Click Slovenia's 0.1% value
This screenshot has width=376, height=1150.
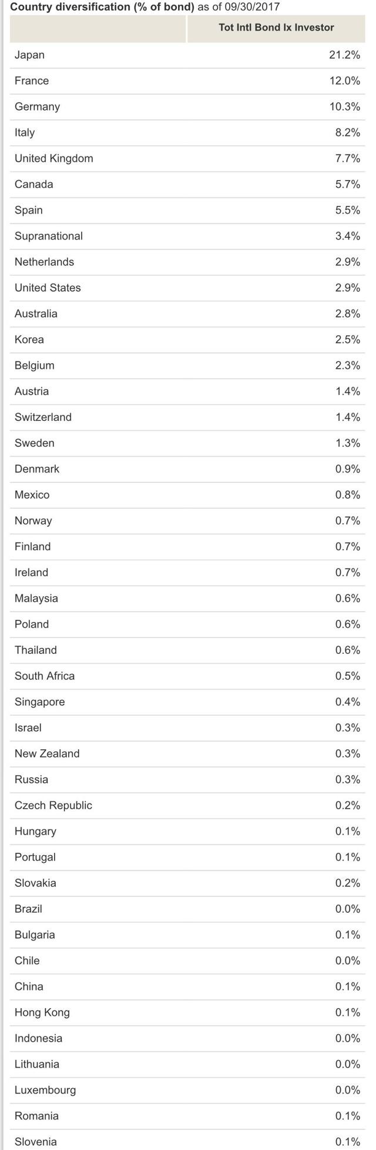click(347, 1143)
